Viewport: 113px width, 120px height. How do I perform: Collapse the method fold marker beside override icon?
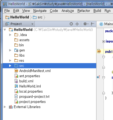pos(104,78)
